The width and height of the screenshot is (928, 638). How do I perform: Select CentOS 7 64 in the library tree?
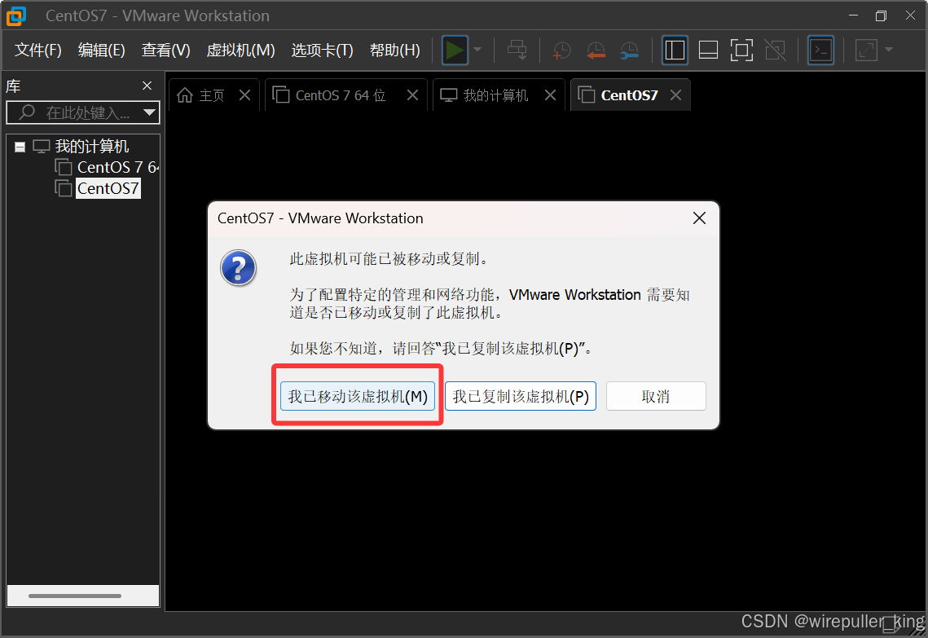(117, 168)
